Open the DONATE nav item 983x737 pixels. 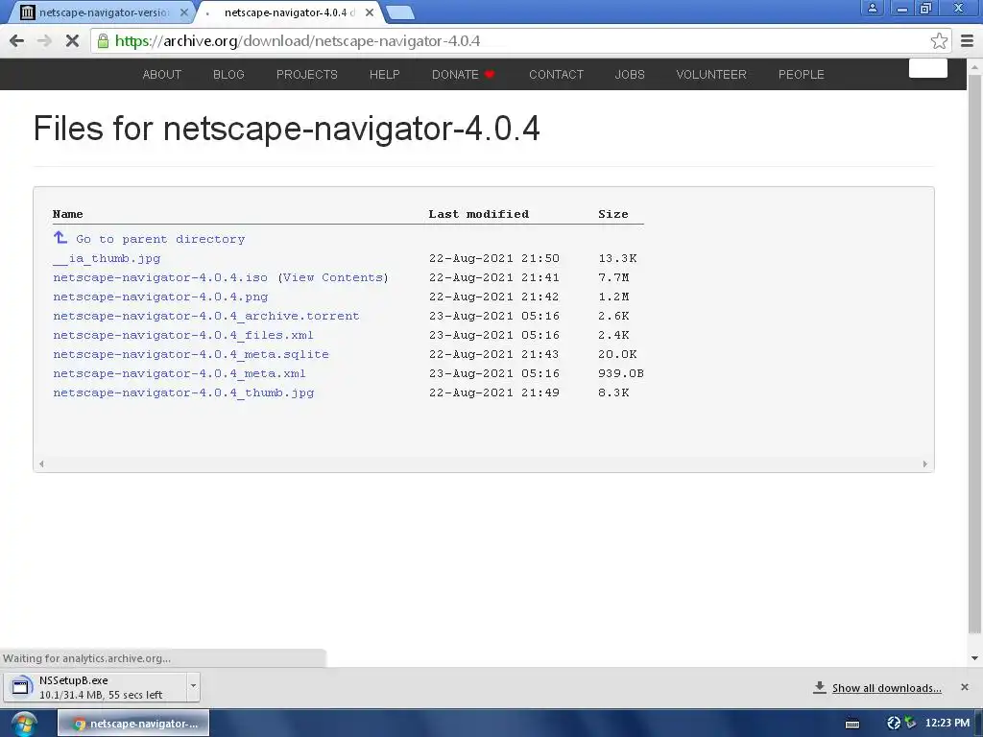tap(464, 75)
